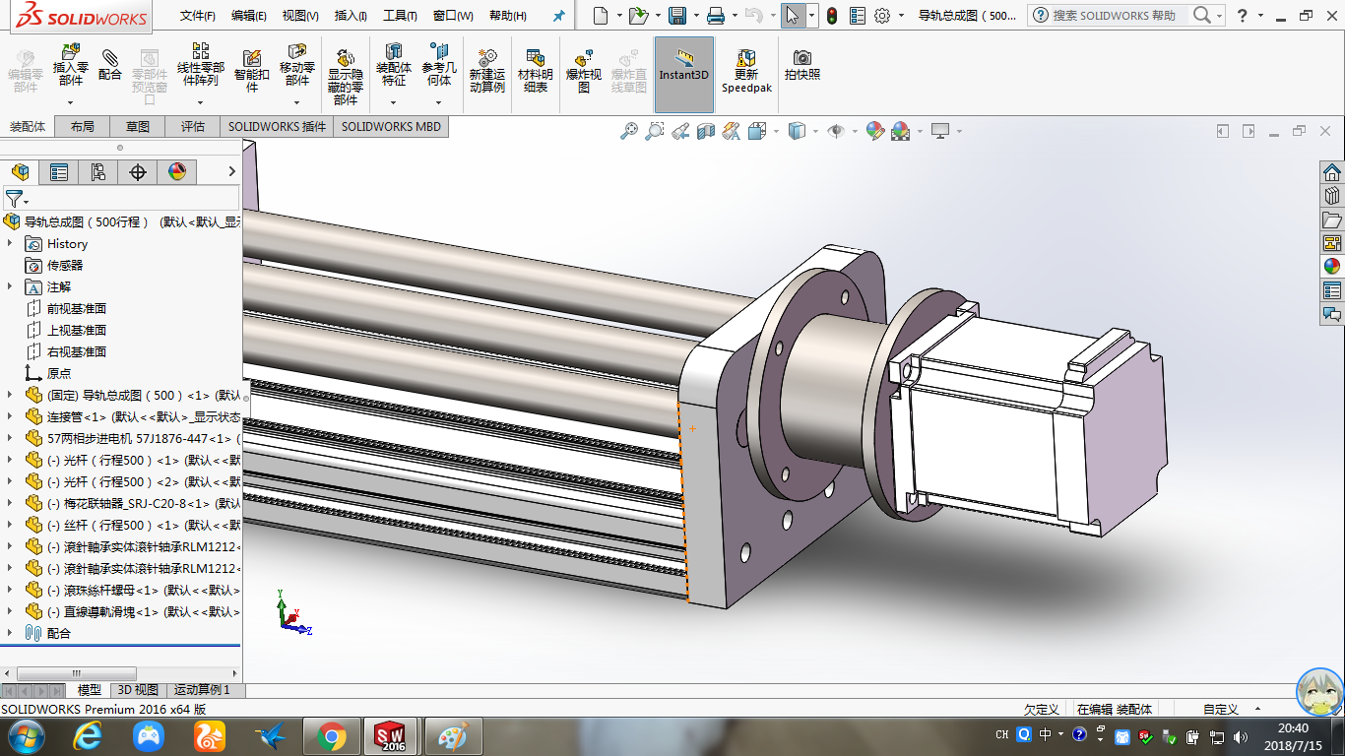Open the 参考几何体 dropdown arrow

coord(439,102)
